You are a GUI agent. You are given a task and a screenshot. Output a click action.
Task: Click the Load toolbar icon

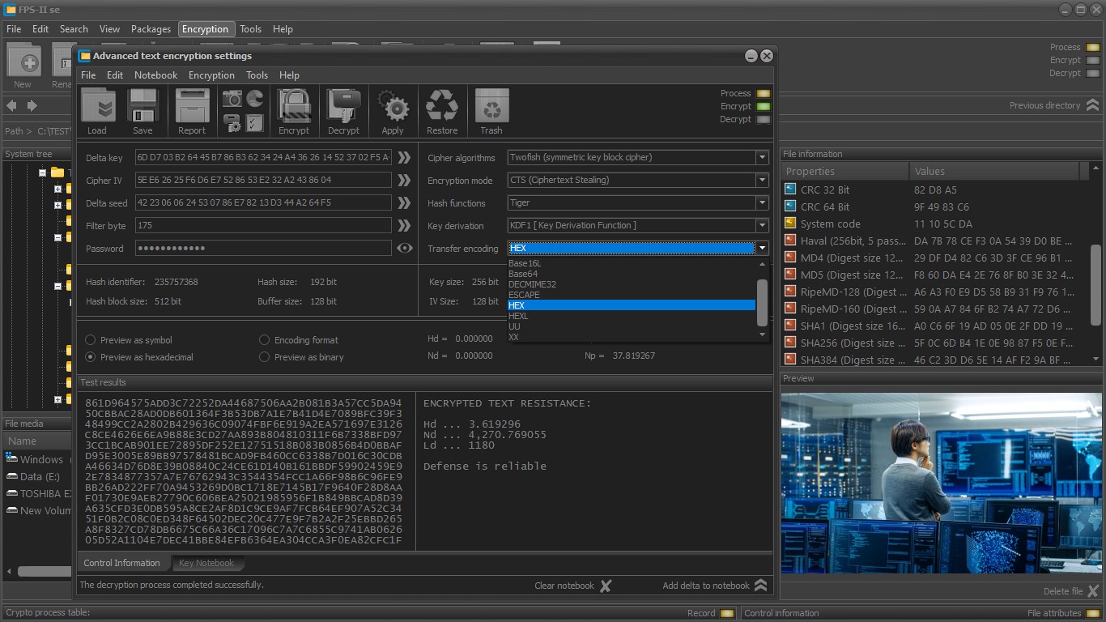point(98,106)
